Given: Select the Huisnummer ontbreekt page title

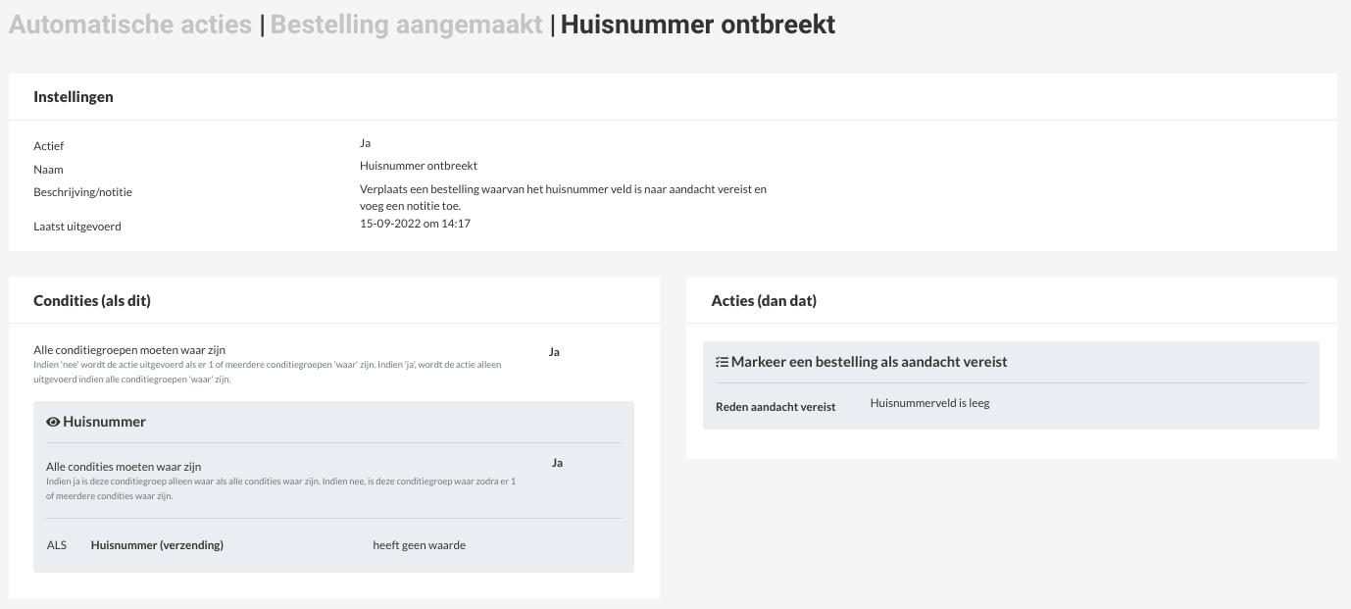Looking at the screenshot, I should (698, 25).
